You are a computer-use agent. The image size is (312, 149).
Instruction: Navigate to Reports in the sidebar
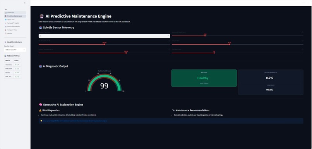[x=15, y=33]
